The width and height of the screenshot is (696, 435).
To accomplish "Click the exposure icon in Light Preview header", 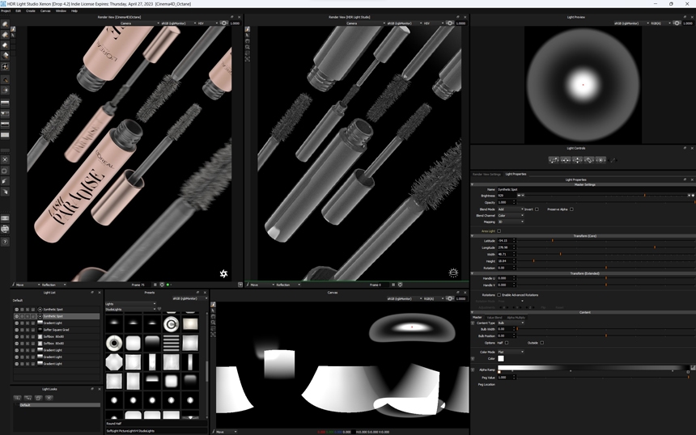I will 677,23.
